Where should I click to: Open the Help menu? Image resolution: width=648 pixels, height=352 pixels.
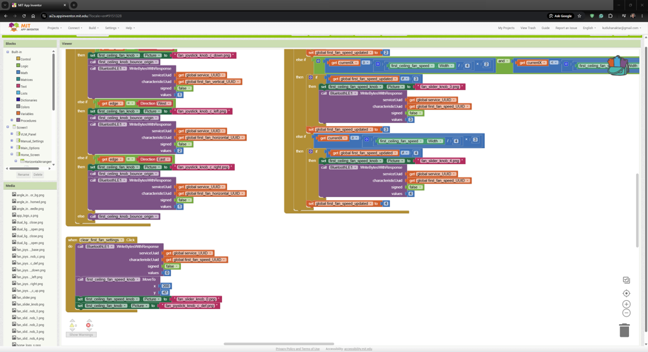(x=130, y=28)
